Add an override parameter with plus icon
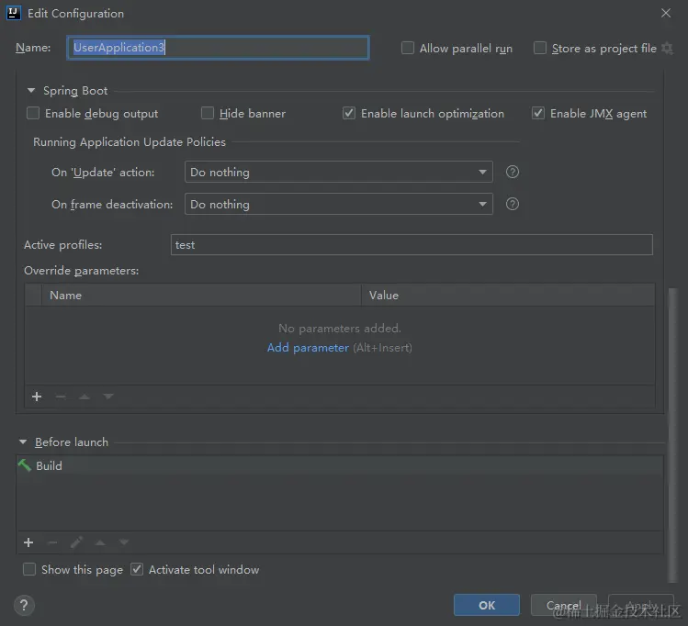 37,397
